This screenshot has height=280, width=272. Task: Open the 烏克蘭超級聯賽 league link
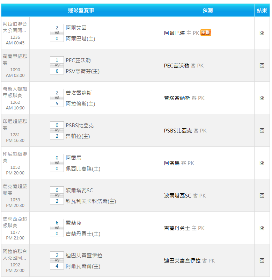pyautogui.click(x=15, y=189)
